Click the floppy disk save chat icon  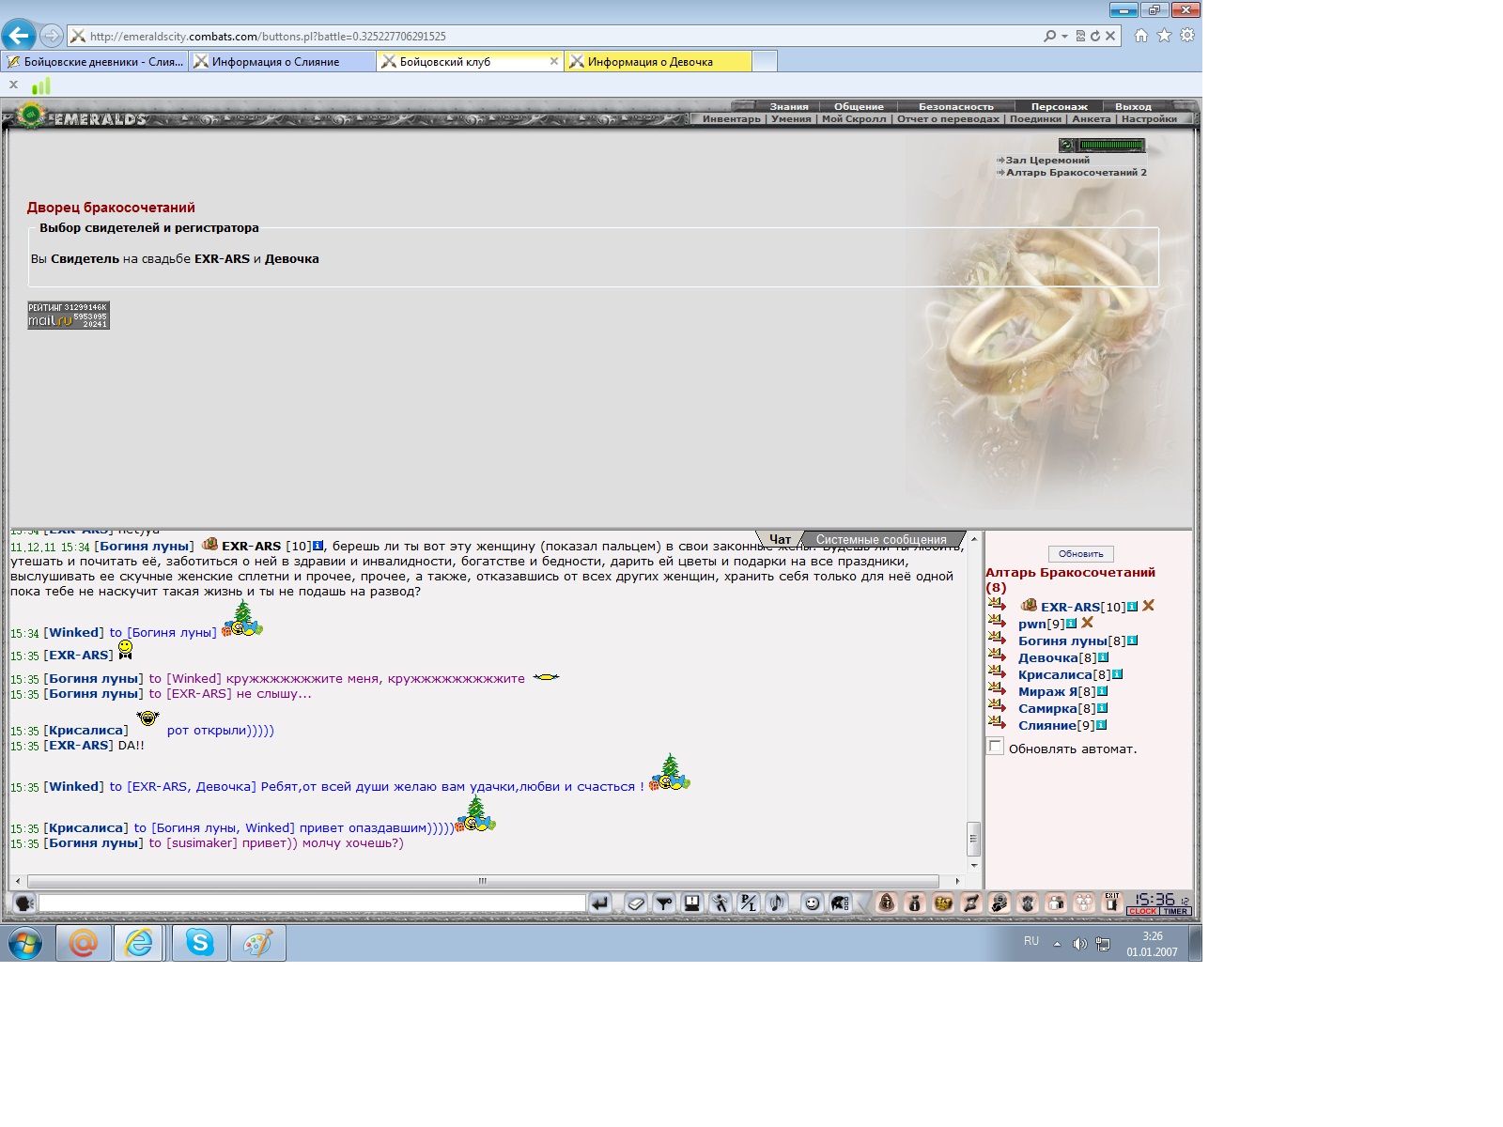pos(692,903)
